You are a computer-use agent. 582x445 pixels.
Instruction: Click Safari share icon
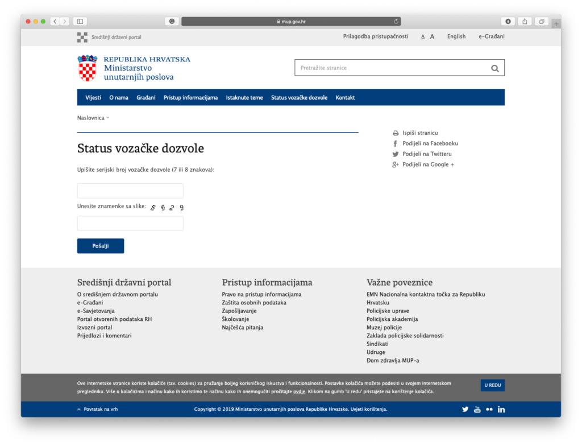click(525, 22)
